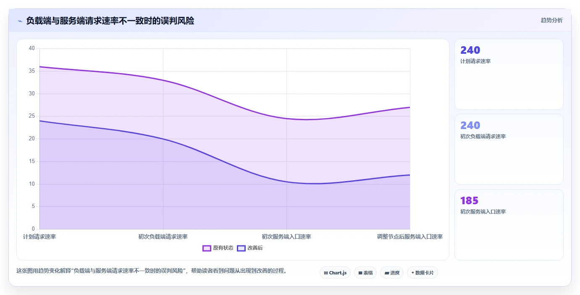
Task: Open the 初次负载端请求速率 data card
Action: pos(509,150)
